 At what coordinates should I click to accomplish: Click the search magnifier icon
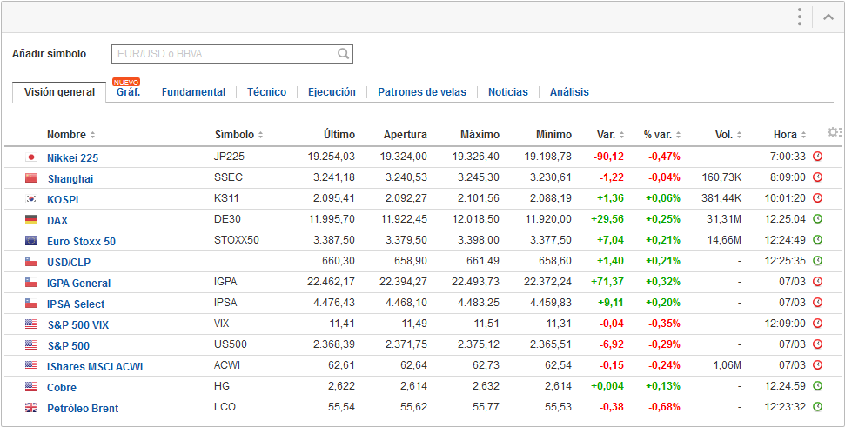344,54
